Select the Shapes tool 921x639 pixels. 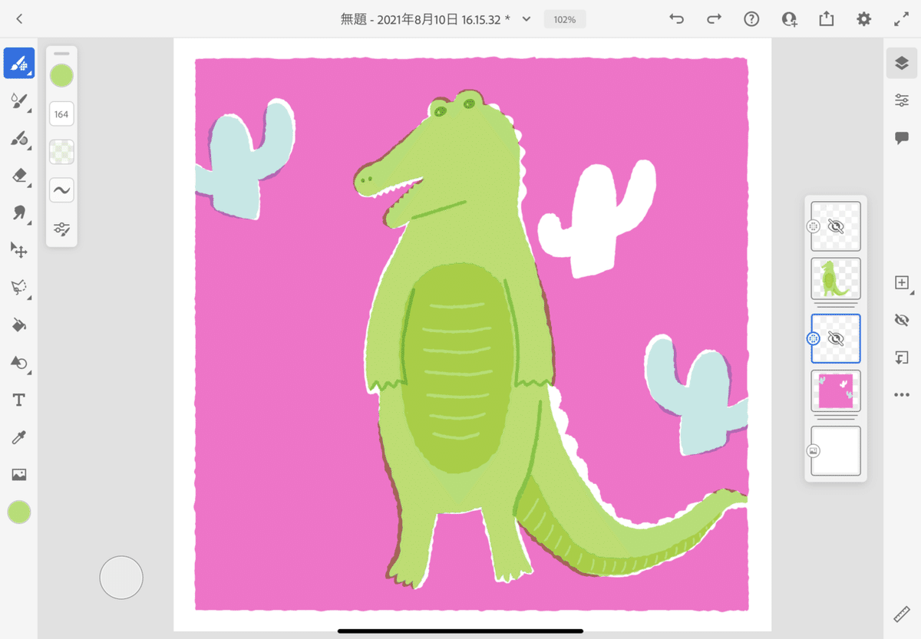[19, 363]
